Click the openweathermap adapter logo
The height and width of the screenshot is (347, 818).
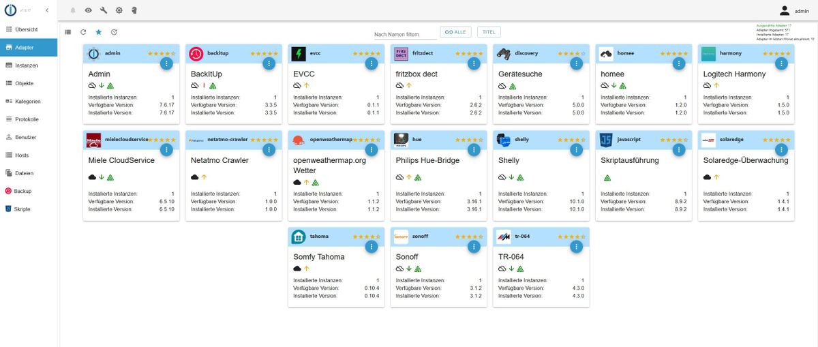pos(298,139)
